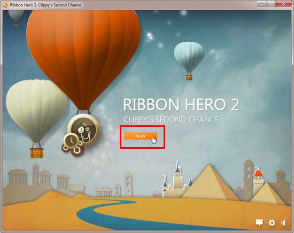
Task: Click the Ribbon Hero title bar icon
Action: (x=5, y=5)
